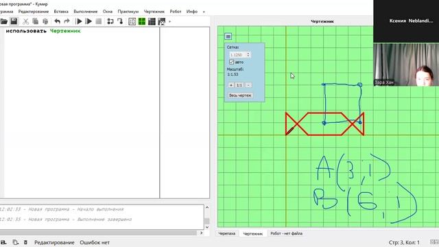
Task: Expand the toolbar overflow arrow
Action: (x=169, y=21)
